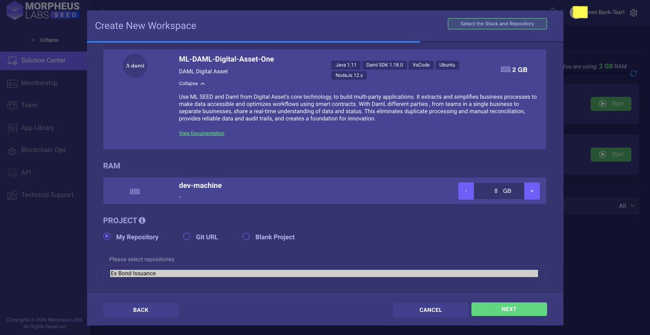Click the 2 GB memory icon
This screenshot has width=650, height=335.
[x=505, y=69]
